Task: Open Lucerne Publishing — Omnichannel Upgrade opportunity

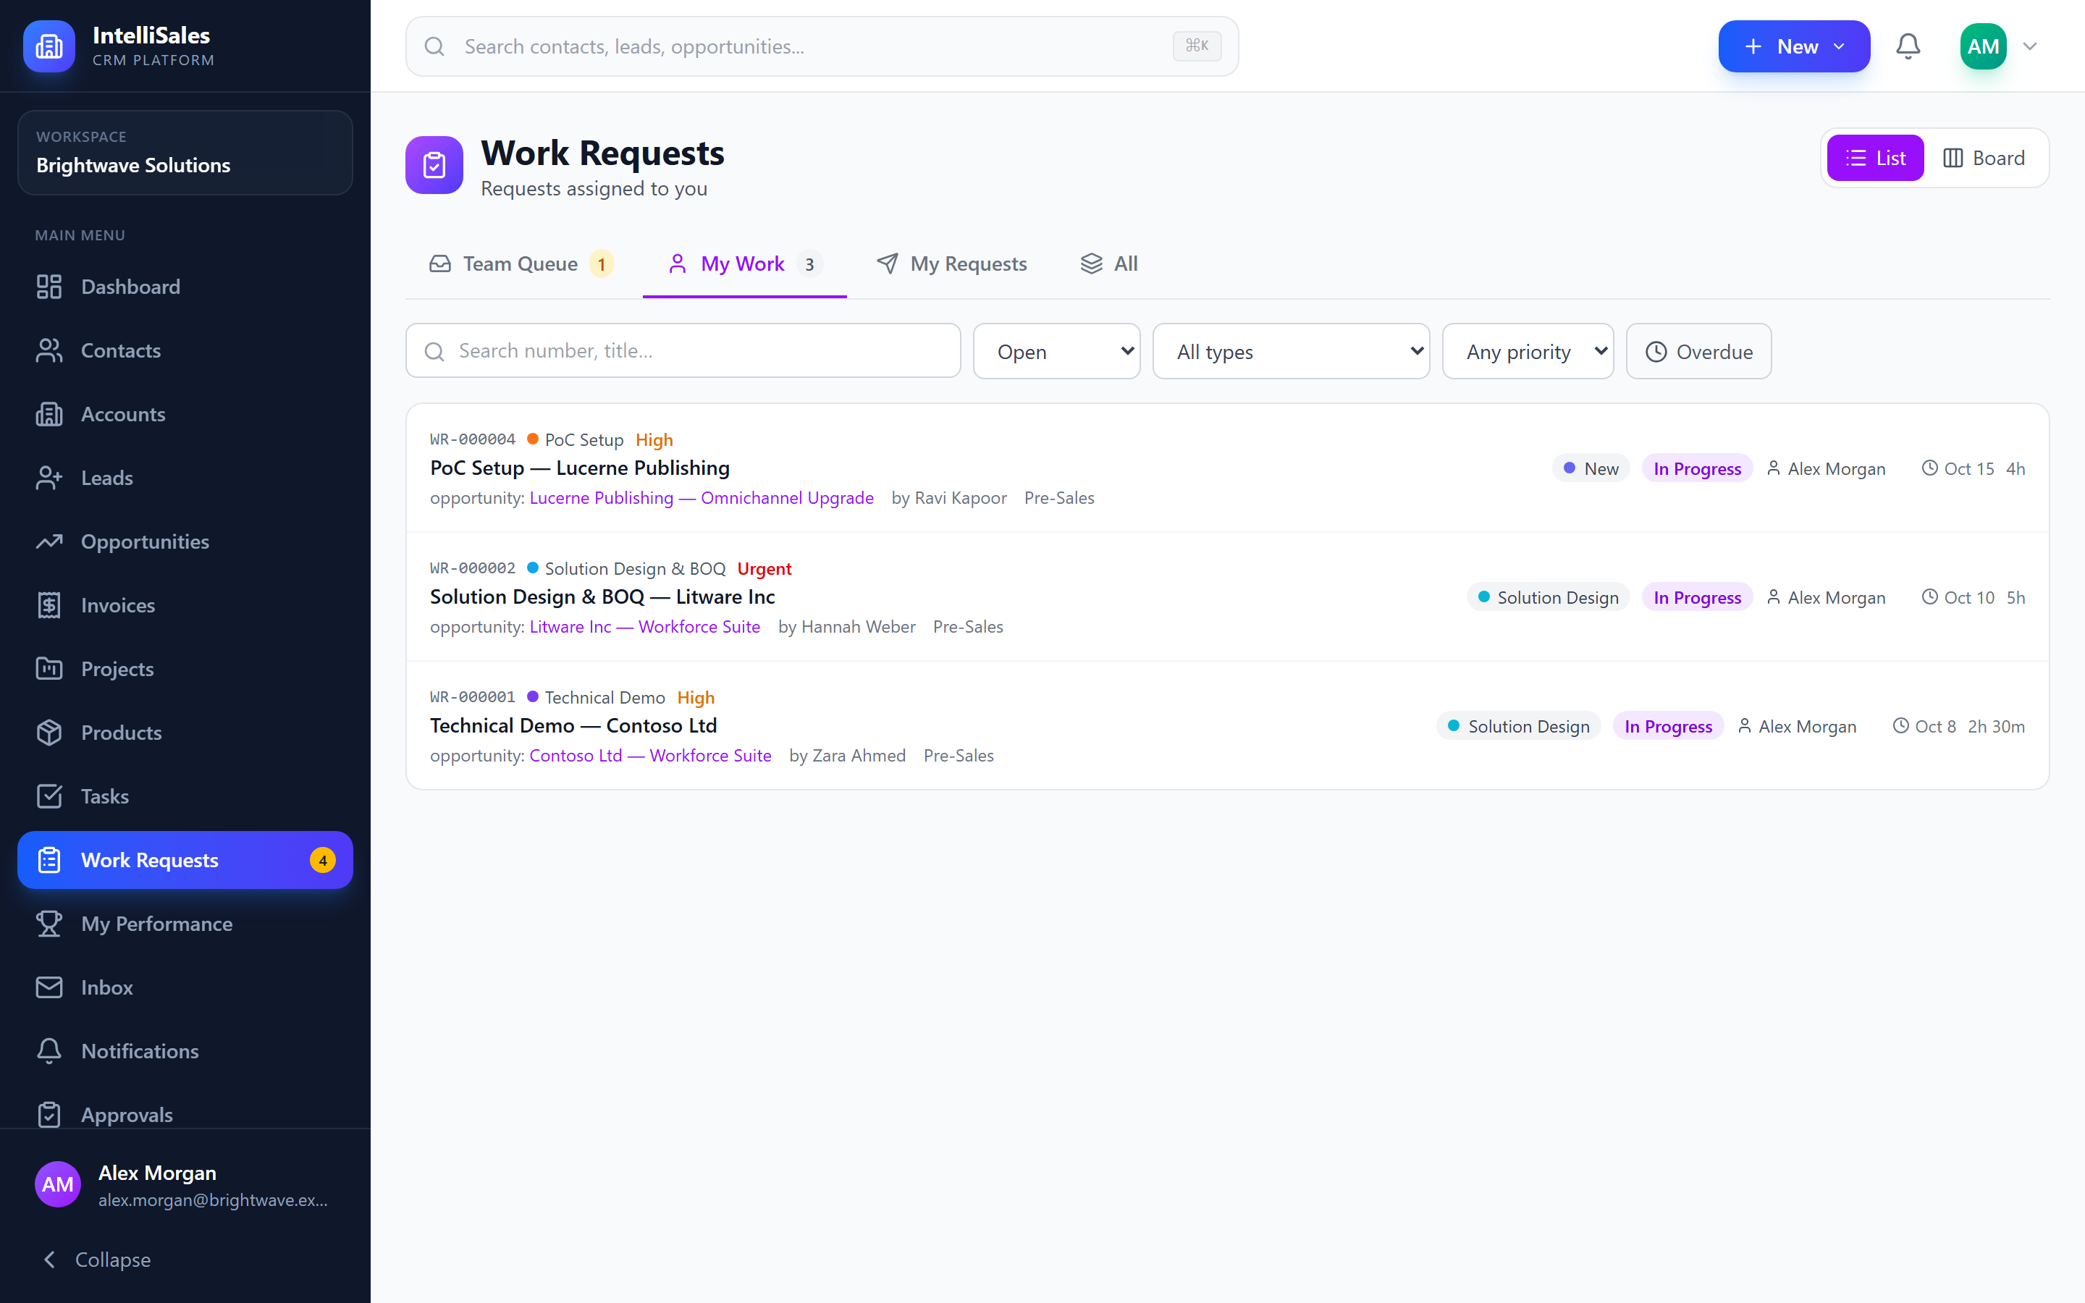Action: pyautogui.click(x=702, y=497)
